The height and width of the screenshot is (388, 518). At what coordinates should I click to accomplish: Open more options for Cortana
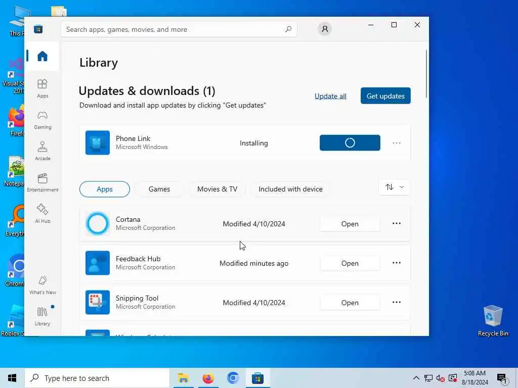397,223
